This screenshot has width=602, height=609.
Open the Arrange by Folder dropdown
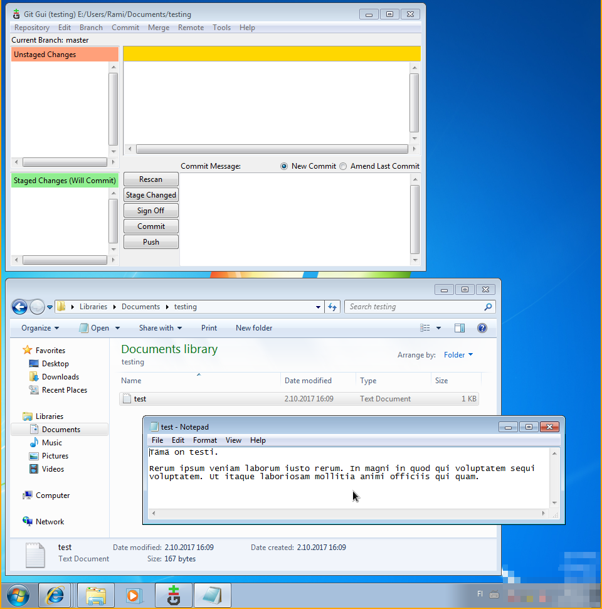[458, 355]
